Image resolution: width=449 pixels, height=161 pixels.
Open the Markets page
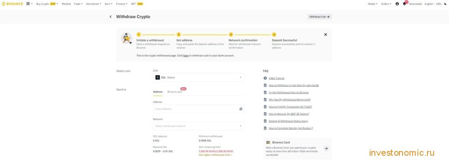[66, 4]
